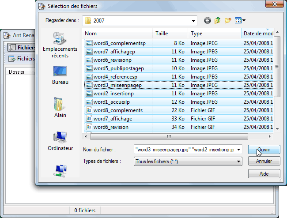Sort files by Nom column

117,34
